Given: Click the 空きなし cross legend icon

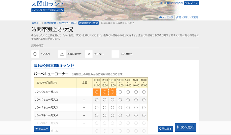Looking at the screenshot, I should point(89,54).
